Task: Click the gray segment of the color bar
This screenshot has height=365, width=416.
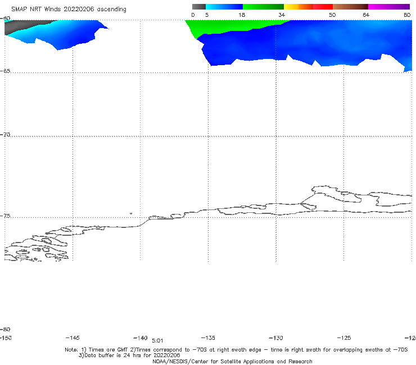Action: 198,7
